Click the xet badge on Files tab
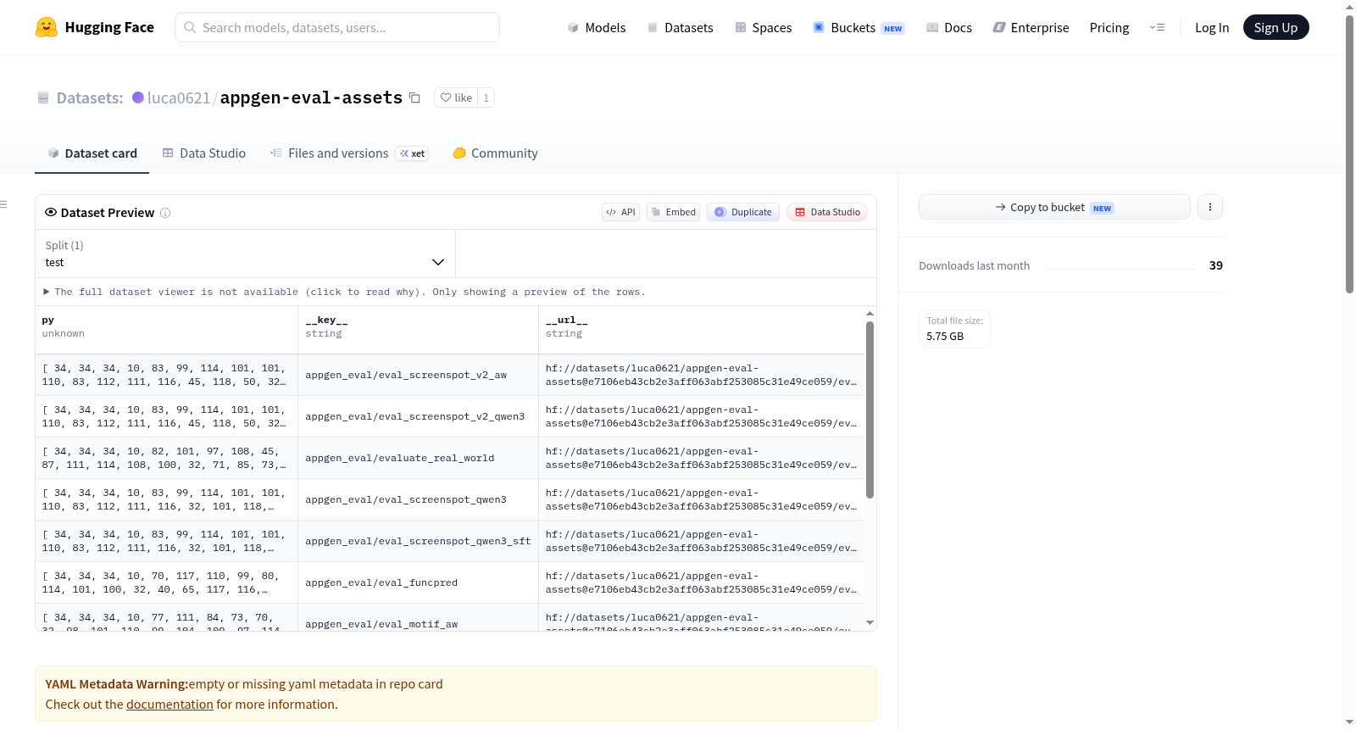Viewport: 1356px width, 730px height. [412, 153]
